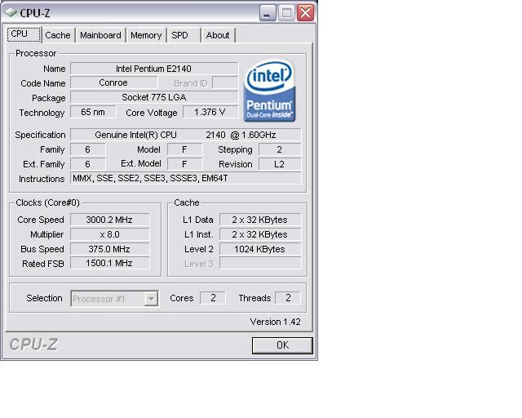Click the Level 2 value 1024 KBytes

260,249
